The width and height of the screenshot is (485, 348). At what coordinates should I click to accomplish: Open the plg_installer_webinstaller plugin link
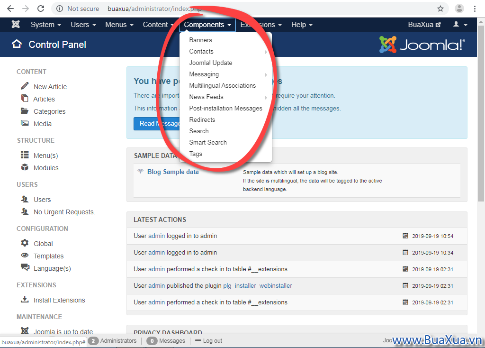coord(257,286)
